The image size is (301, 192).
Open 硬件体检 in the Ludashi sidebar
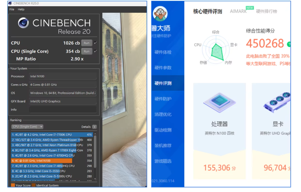163,53
